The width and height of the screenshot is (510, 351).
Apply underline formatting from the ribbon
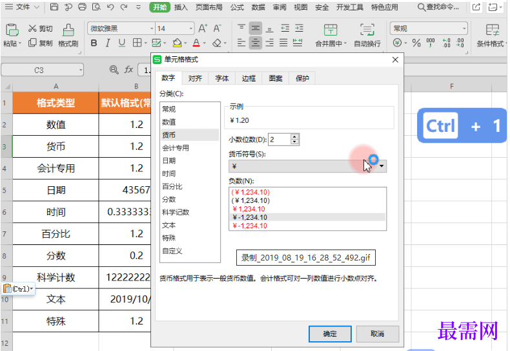click(x=123, y=43)
